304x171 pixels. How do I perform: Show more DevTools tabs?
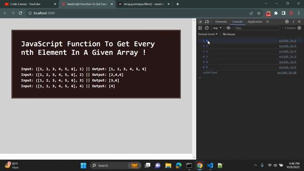pos(267,21)
